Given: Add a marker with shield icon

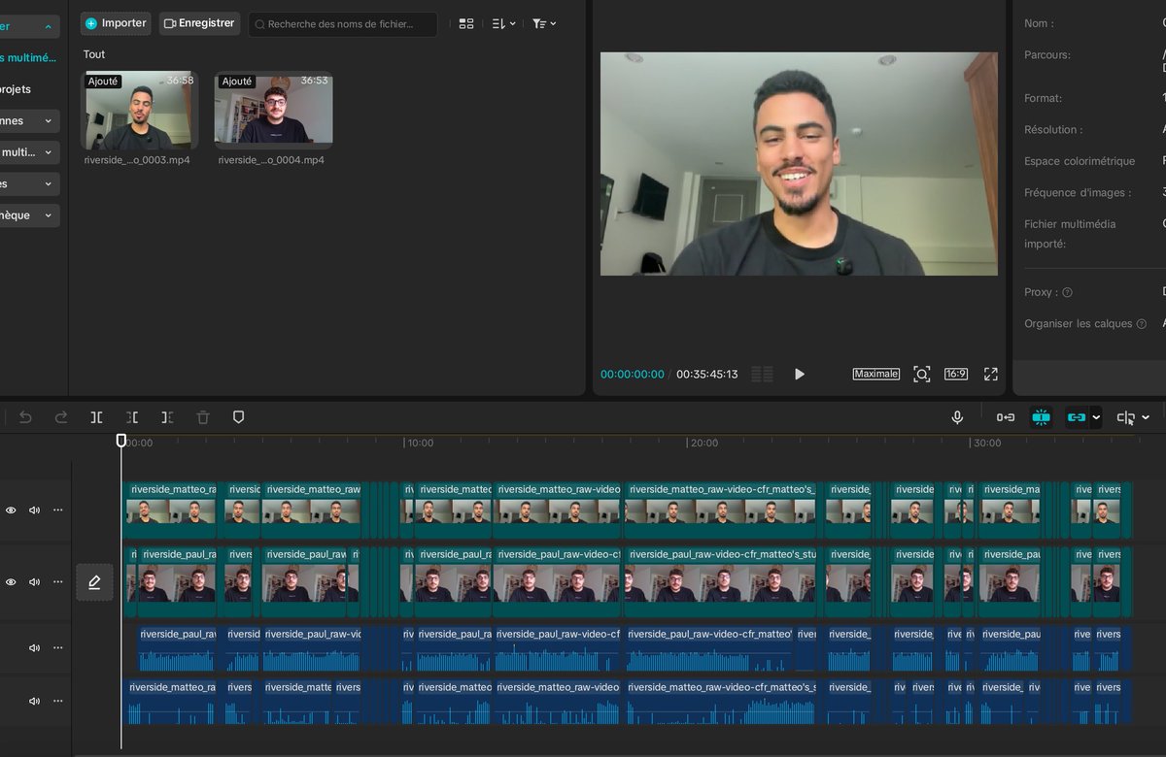Looking at the screenshot, I should (x=238, y=417).
